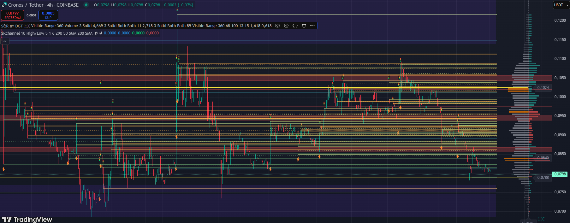Open the USDT currency dropdown
Screen dimensions: 570x223
561,5
